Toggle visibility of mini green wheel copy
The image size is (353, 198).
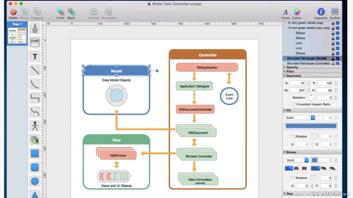click(338, 23)
